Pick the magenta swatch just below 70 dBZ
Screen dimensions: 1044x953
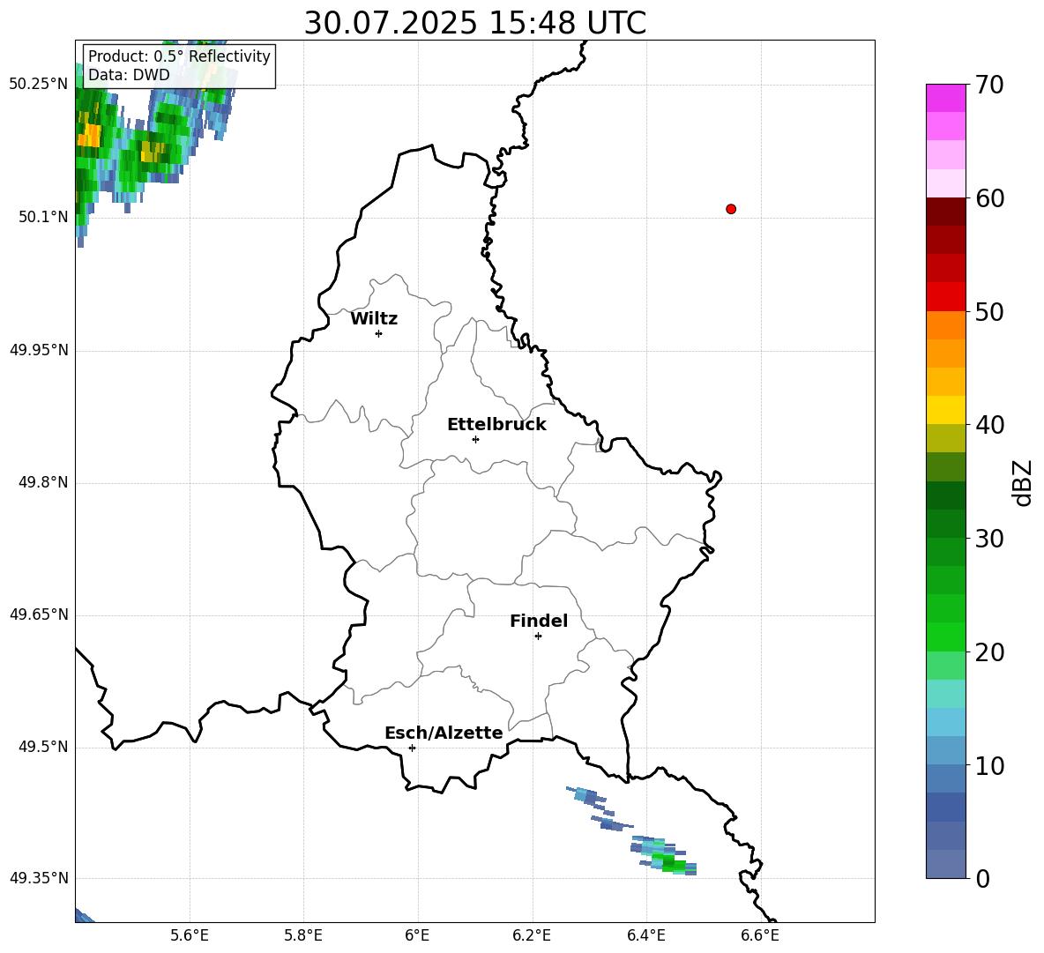click(945, 98)
